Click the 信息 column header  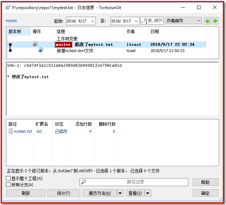click(x=89, y=31)
